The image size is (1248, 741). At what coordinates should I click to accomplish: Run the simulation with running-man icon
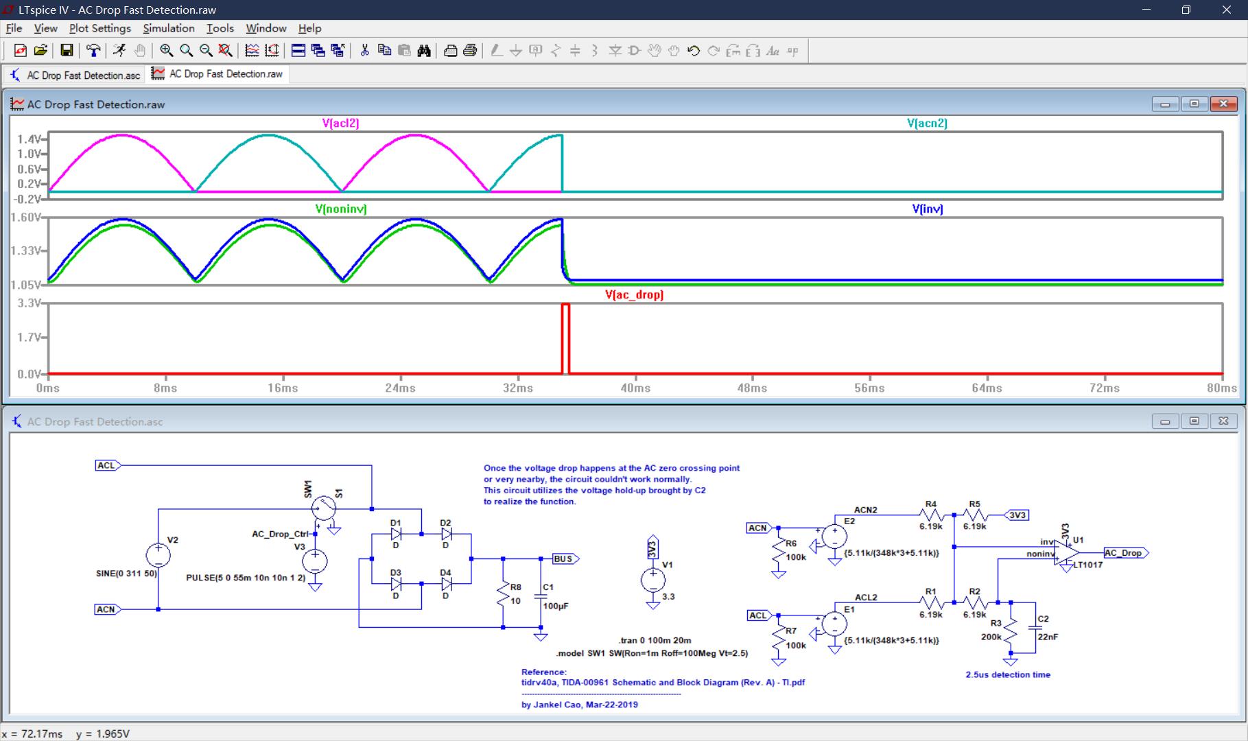coord(119,50)
